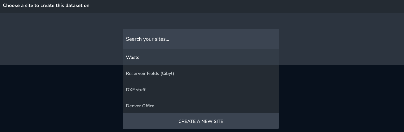Image resolution: width=404 pixels, height=132 pixels.
Task: Click the "Search your sites..." field
Action: click(201, 39)
